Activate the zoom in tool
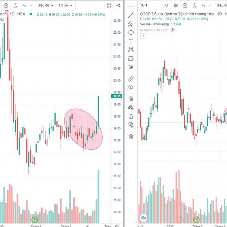Screen dimensions: 227x227 coord(131,87)
